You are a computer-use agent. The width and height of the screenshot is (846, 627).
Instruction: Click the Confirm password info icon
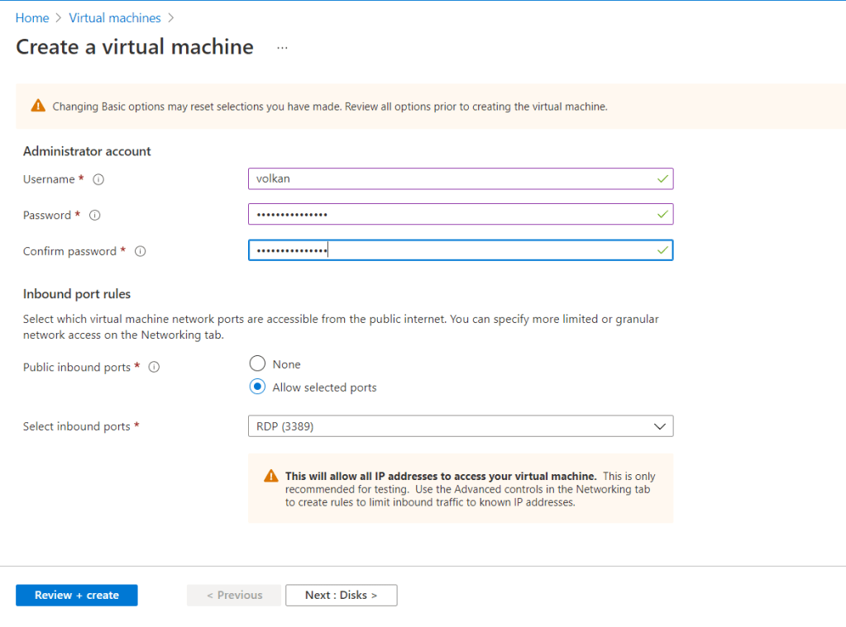pyautogui.click(x=140, y=252)
